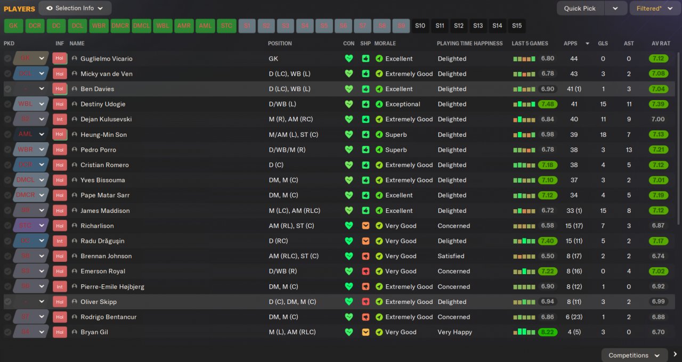Open the arrow beside Quick Pick

point(615,8)
